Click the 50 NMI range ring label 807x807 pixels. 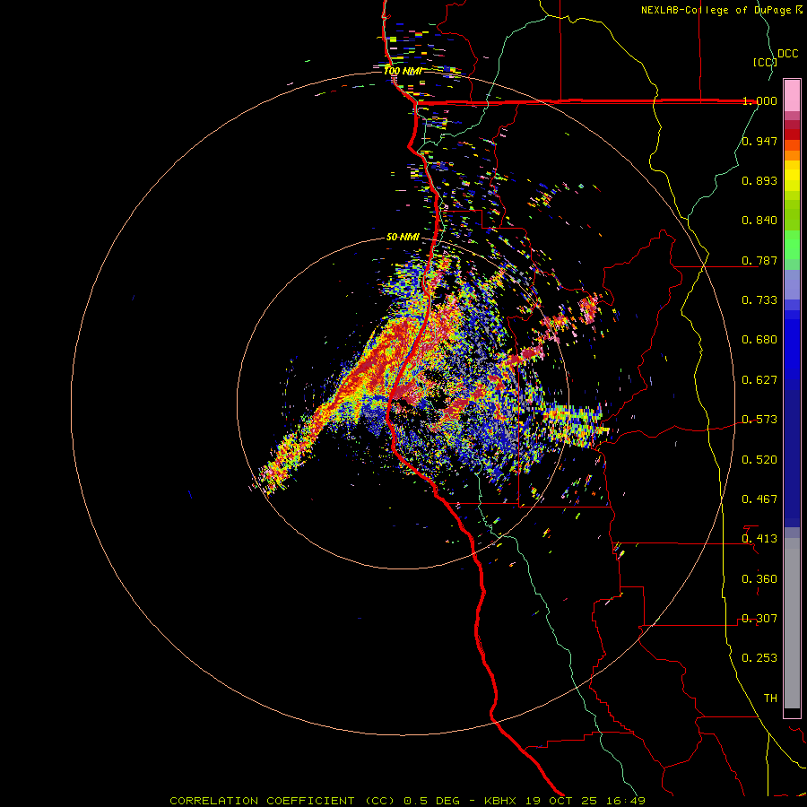(403, 238)
